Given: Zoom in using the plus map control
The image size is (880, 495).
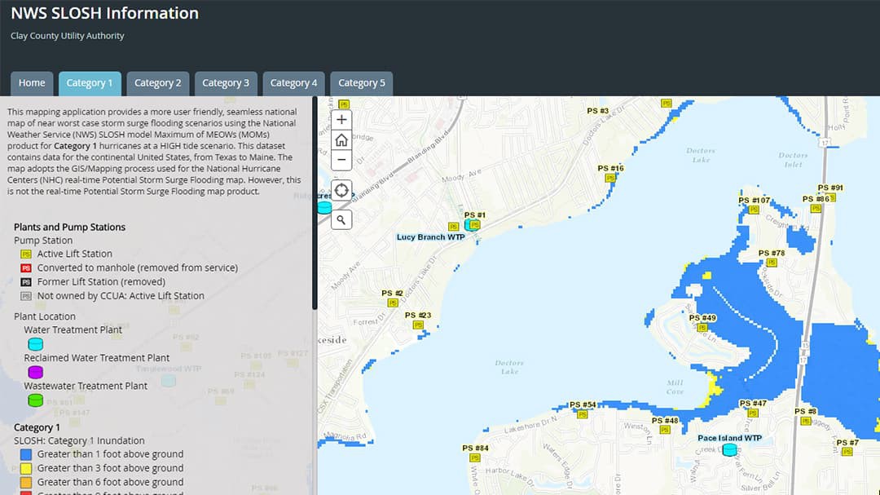Looking at the screenshot, I should [x=341, y=119].
